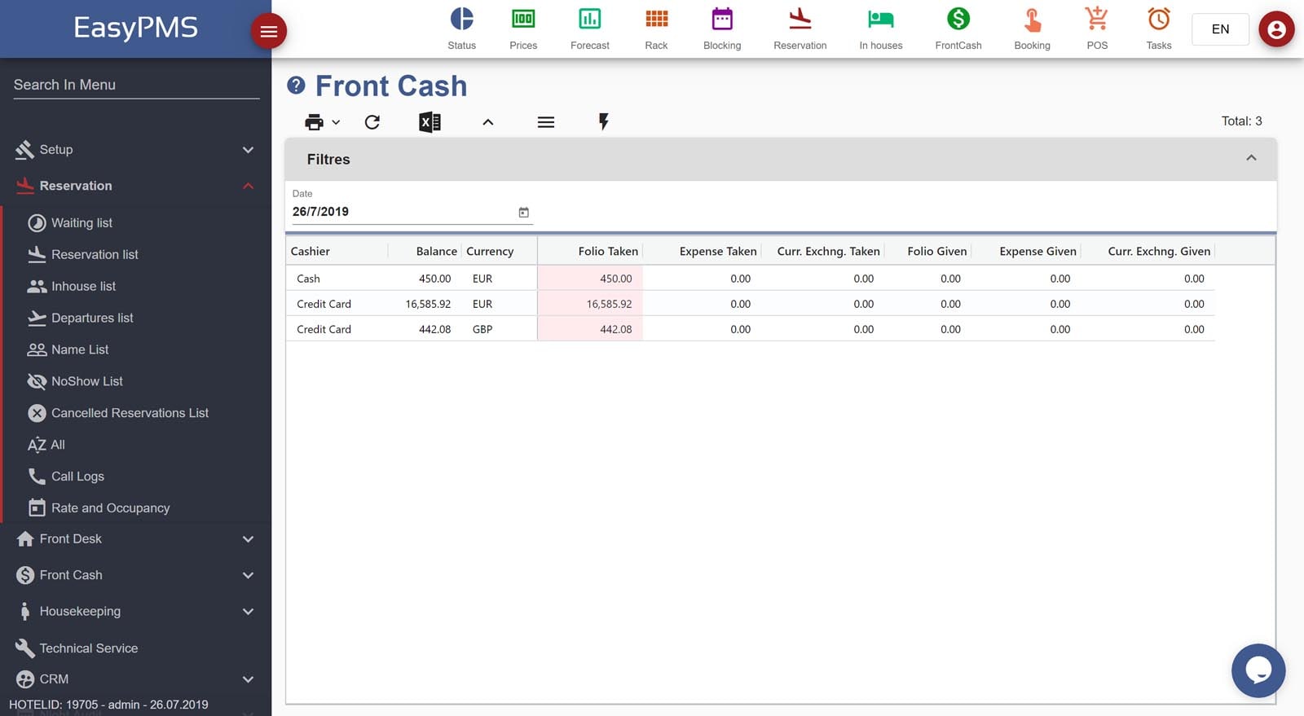The width and height of the screenshot is (1304, 716).
Task: Expand the Housekeeping menu section
Action: pyautogui.click(x=135, y=612)
